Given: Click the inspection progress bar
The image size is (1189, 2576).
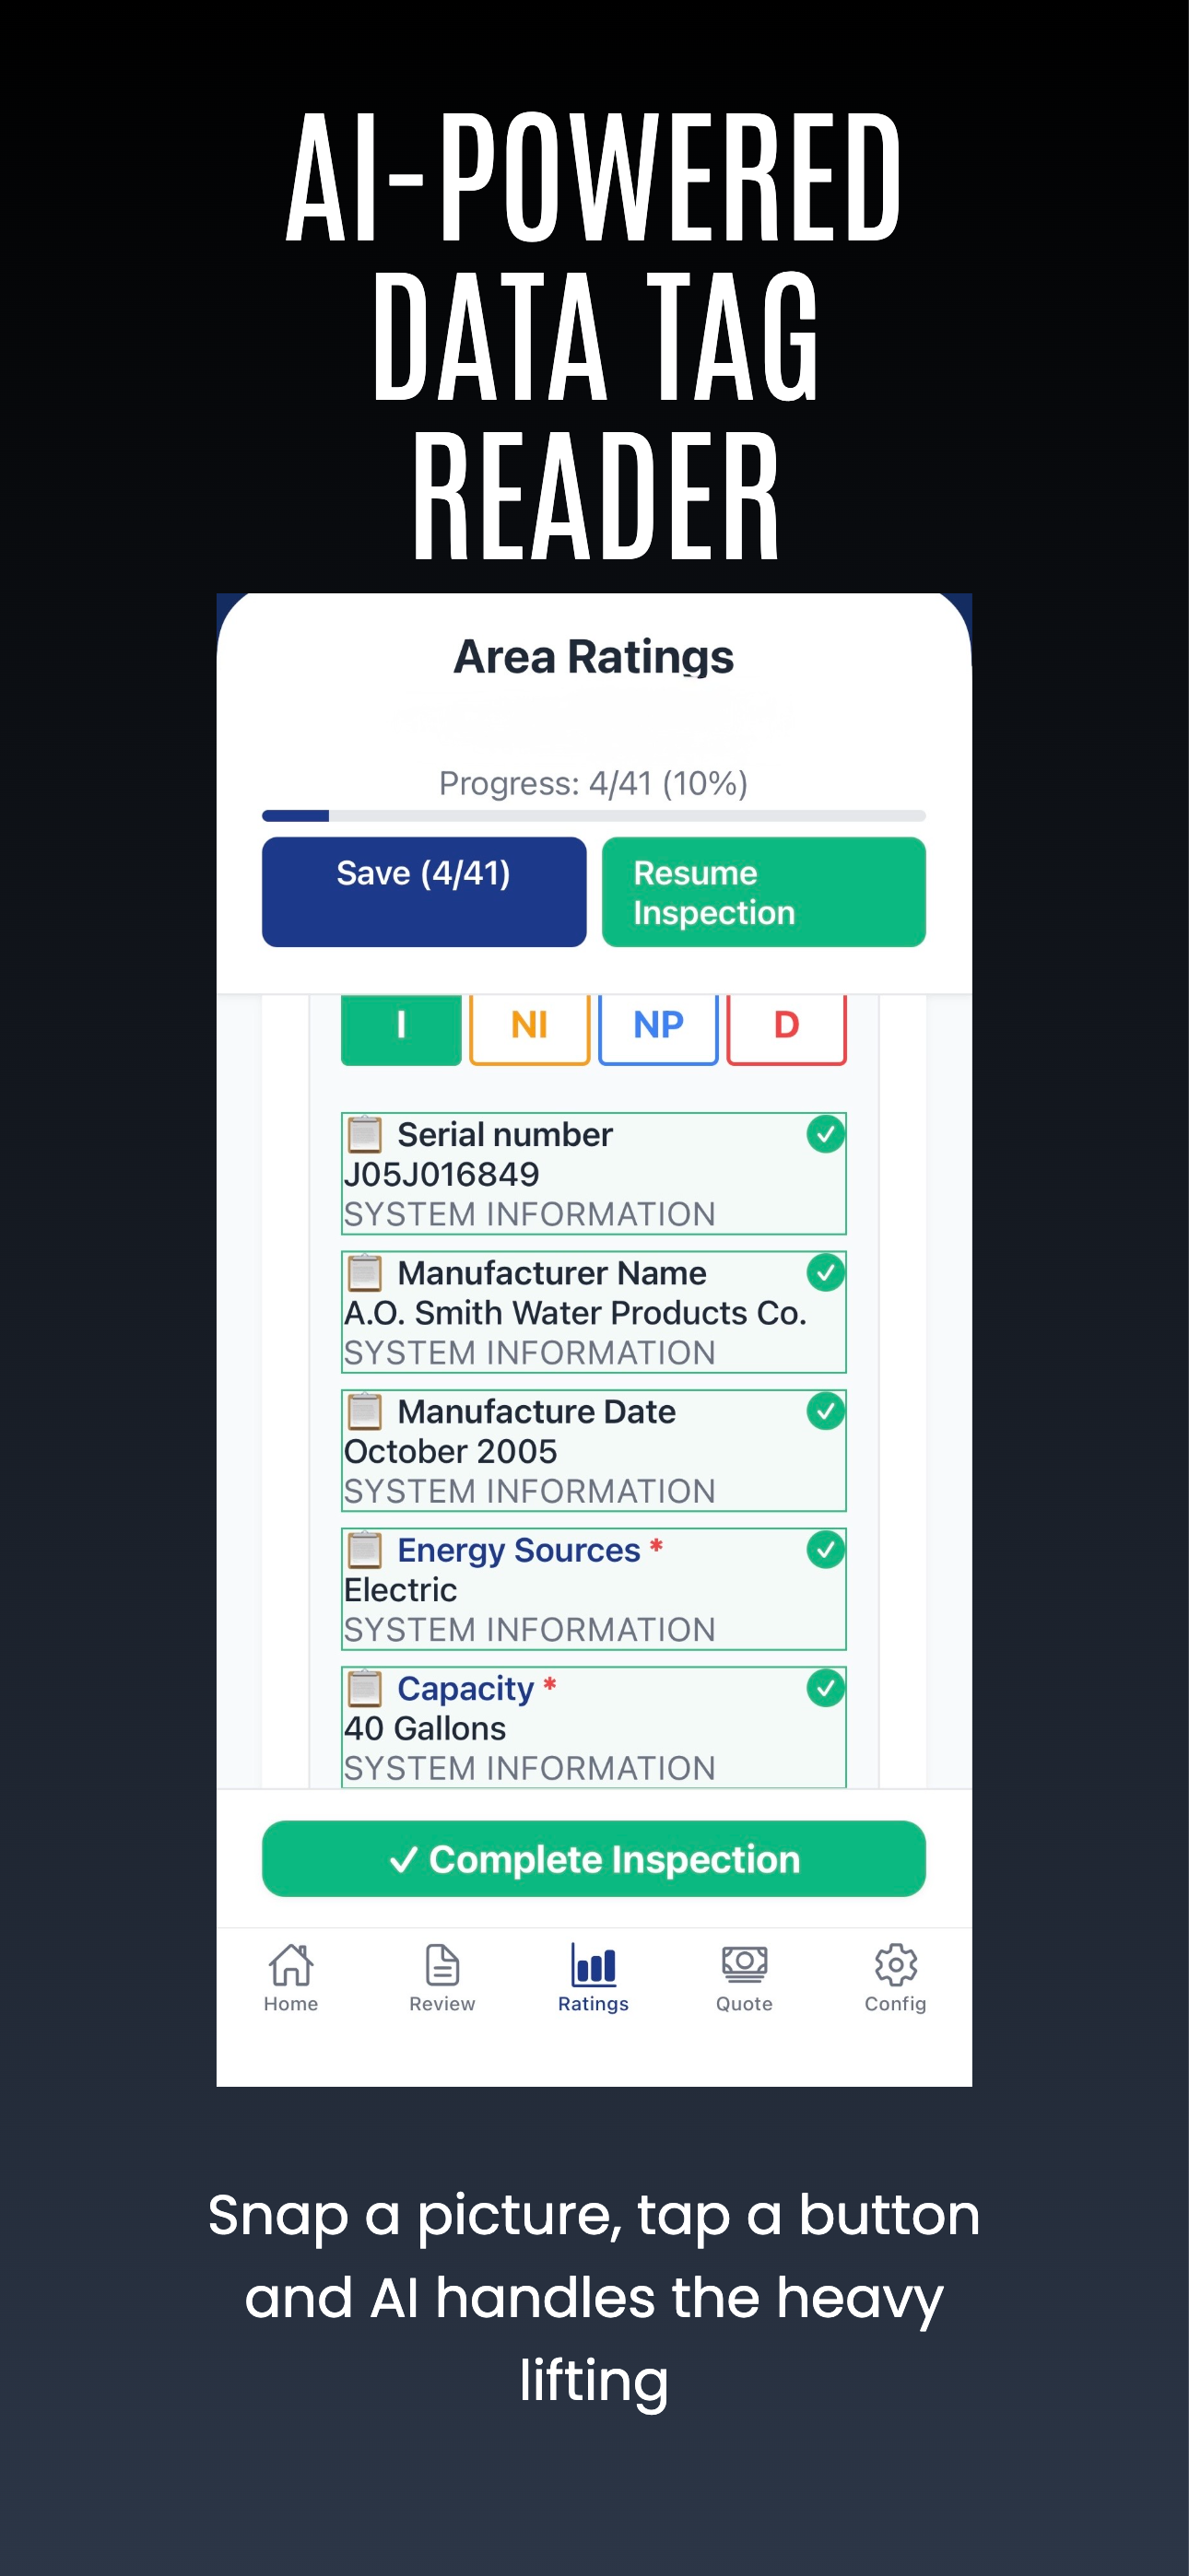Looking at the screenshot, I should [594, 816].
